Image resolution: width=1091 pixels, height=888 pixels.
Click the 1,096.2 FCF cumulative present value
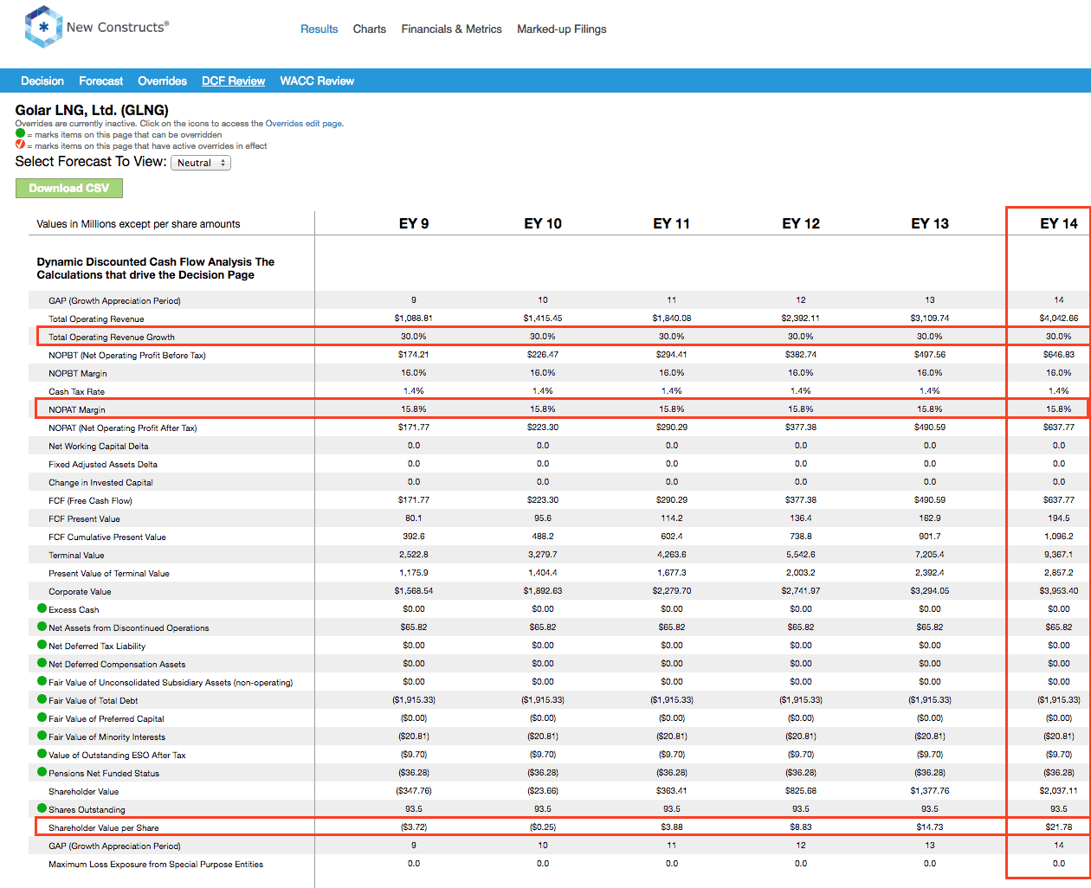pyautogui.click(x=1059, y=536)
